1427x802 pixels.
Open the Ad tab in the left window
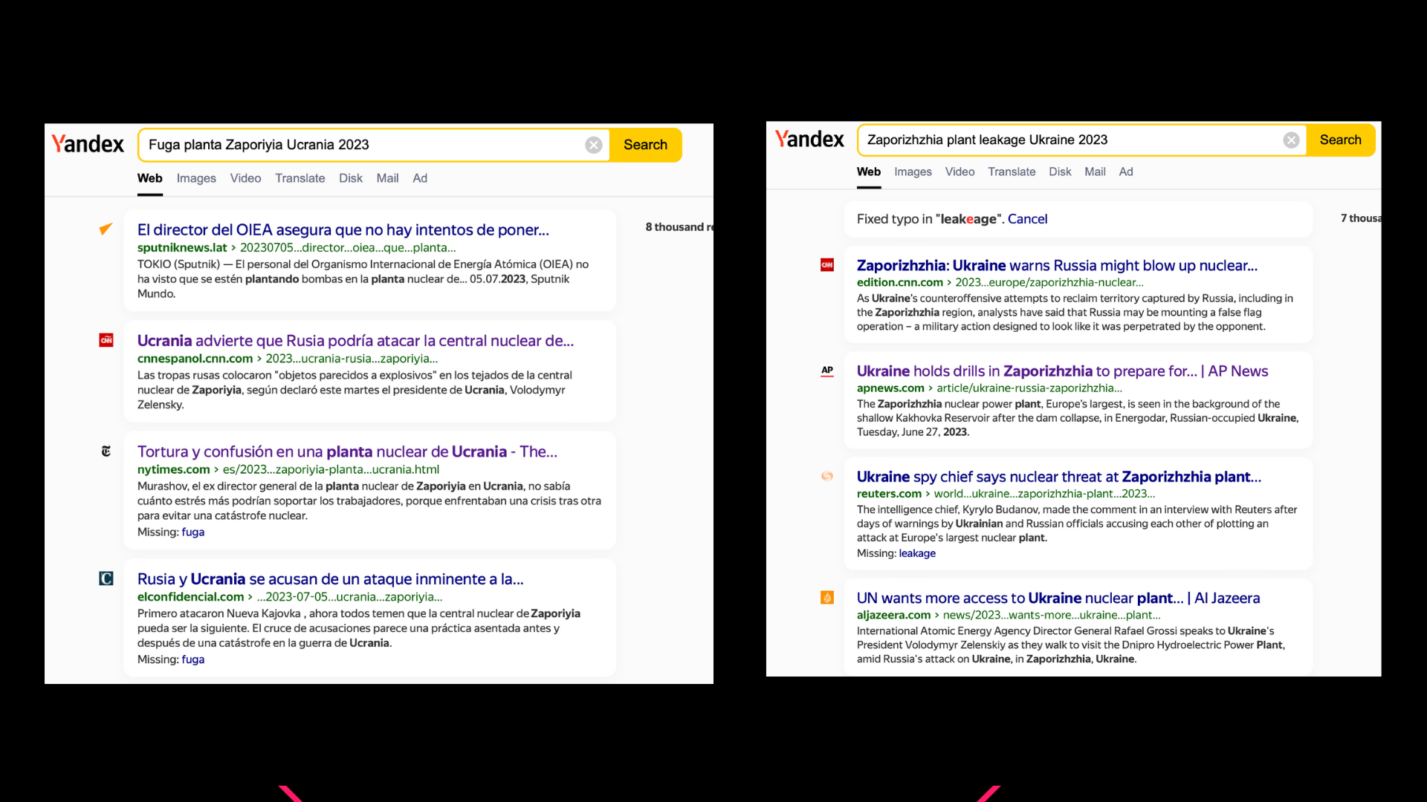[420, 178]
